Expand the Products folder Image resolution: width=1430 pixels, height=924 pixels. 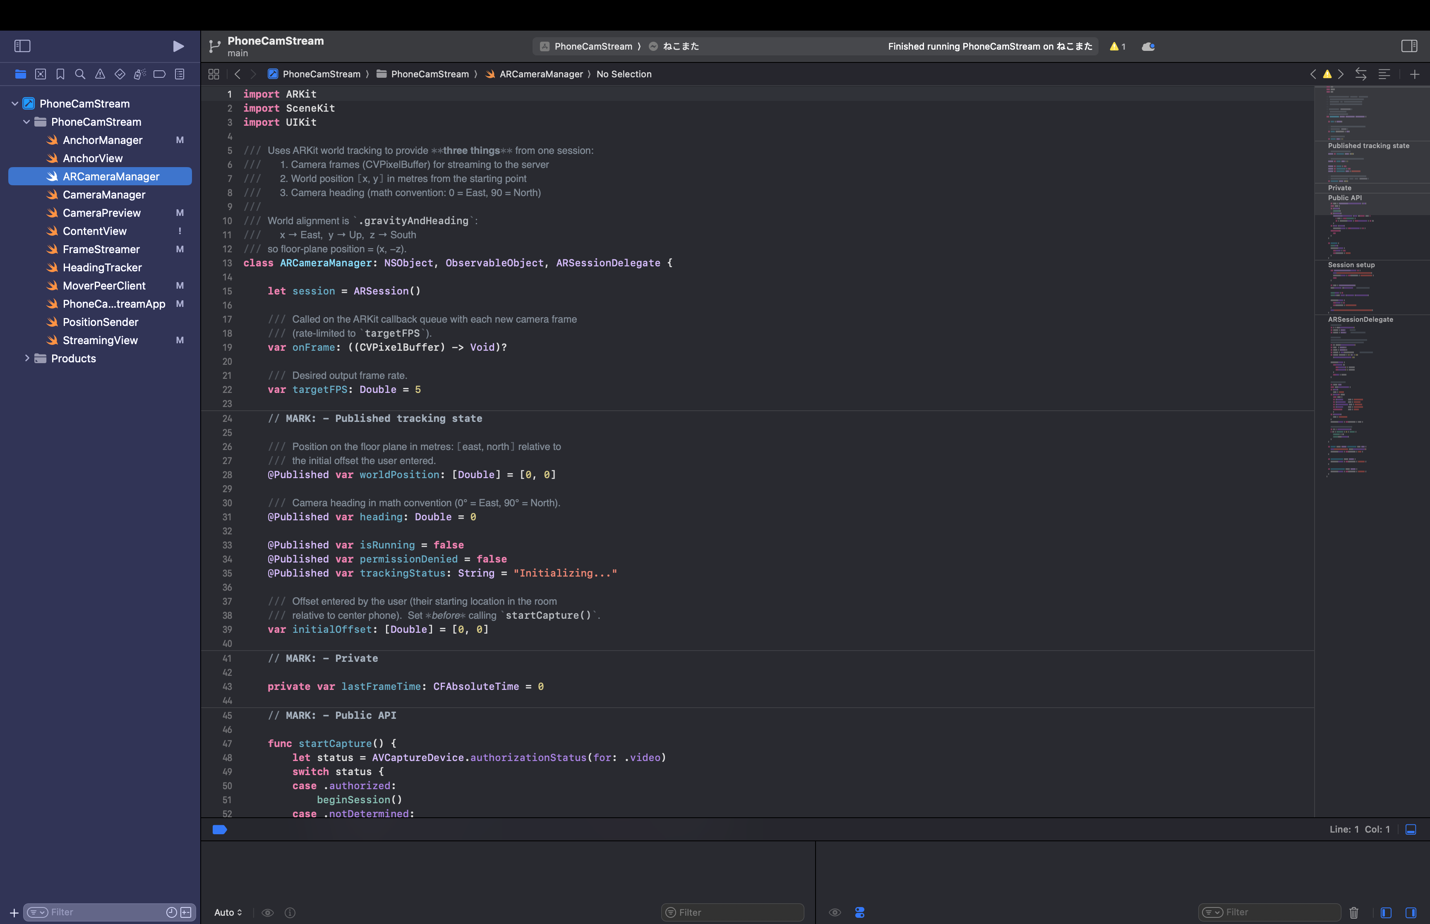coord(27,358)
